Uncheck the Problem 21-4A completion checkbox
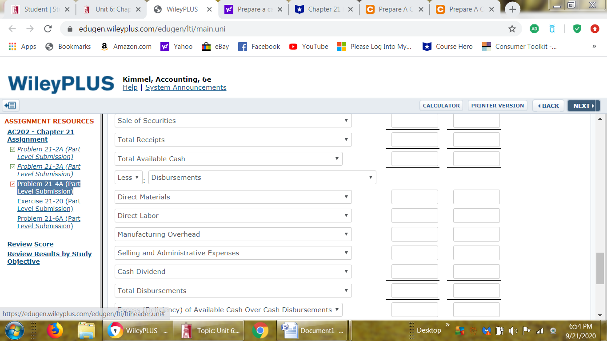This screenshot has width=607, height=341. click(x=12, y=184)
